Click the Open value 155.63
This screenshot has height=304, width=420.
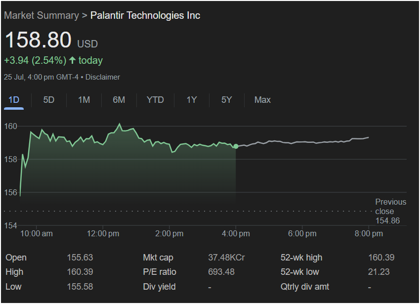[x=80, y=258]
